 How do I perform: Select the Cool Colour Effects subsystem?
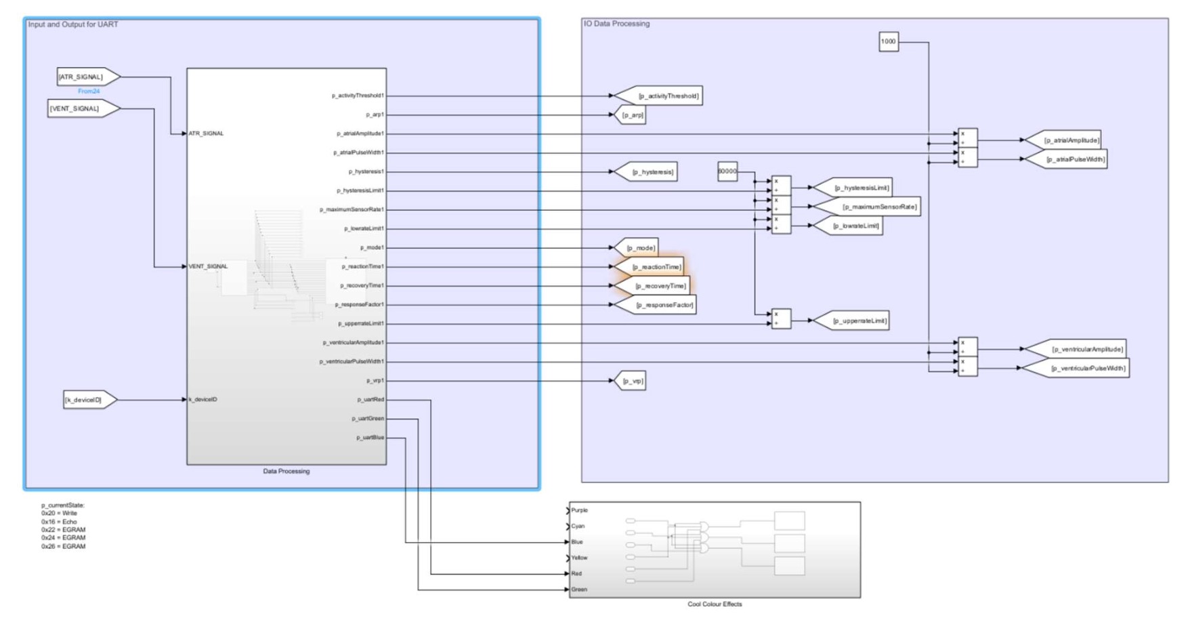click(x=715, y=550)
